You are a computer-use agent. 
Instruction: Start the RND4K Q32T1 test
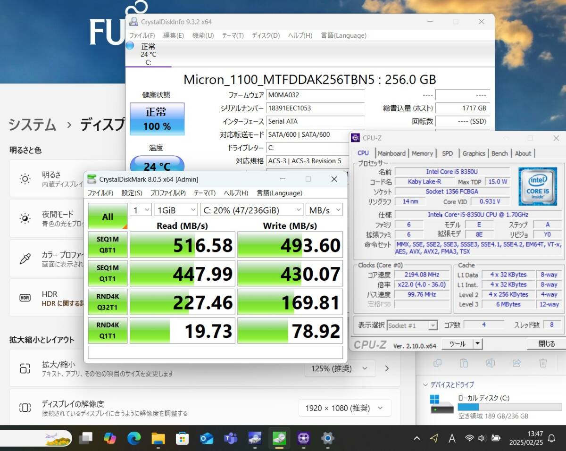pos(108,302)
